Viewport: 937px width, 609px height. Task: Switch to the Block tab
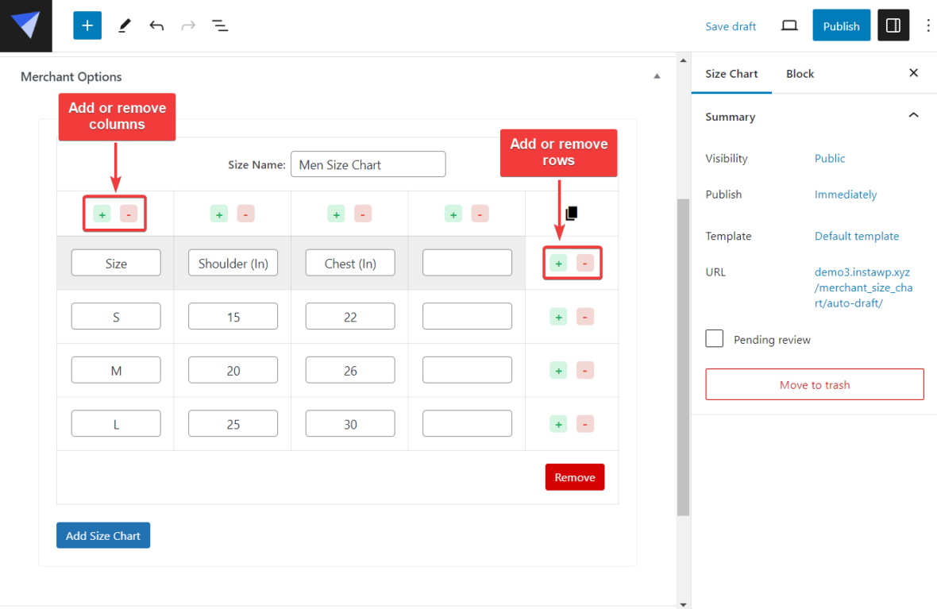800,73
